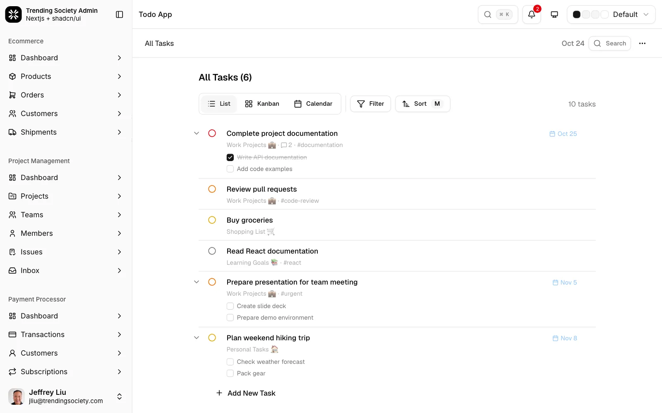Viewport: 662px width, 413px height.
Task: Open the three-dots more options menu
Action: pyautogui.click(x=642, y=43)
